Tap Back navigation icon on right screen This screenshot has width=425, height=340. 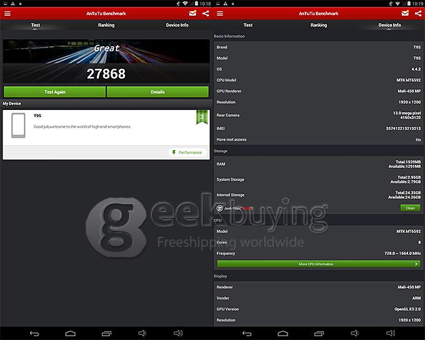[247, 334]
